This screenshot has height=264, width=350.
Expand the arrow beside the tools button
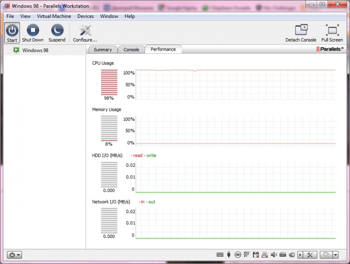[300, 255]
